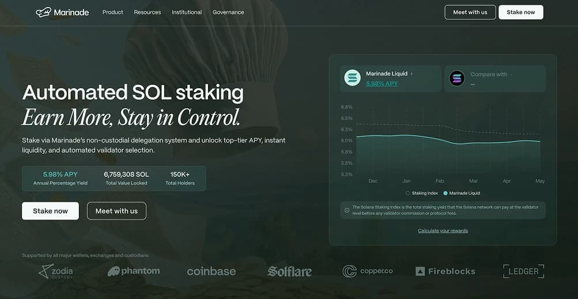Viewport: 578px width, 299px height.
Task: Open the 5.98% APY link in chart card
Action: coord(382,84)
